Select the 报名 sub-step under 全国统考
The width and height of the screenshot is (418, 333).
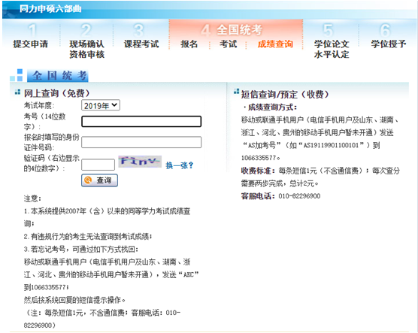[189, 44]
